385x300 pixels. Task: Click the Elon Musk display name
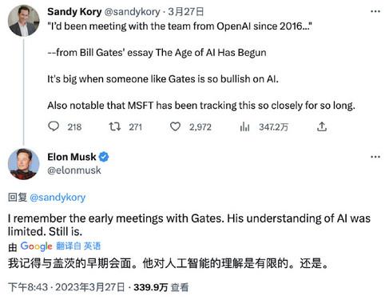coord(72,157)
